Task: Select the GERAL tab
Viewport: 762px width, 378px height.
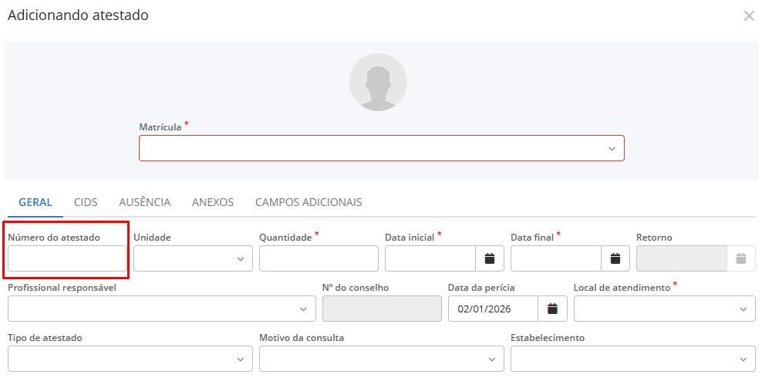Action: [35, 202]
